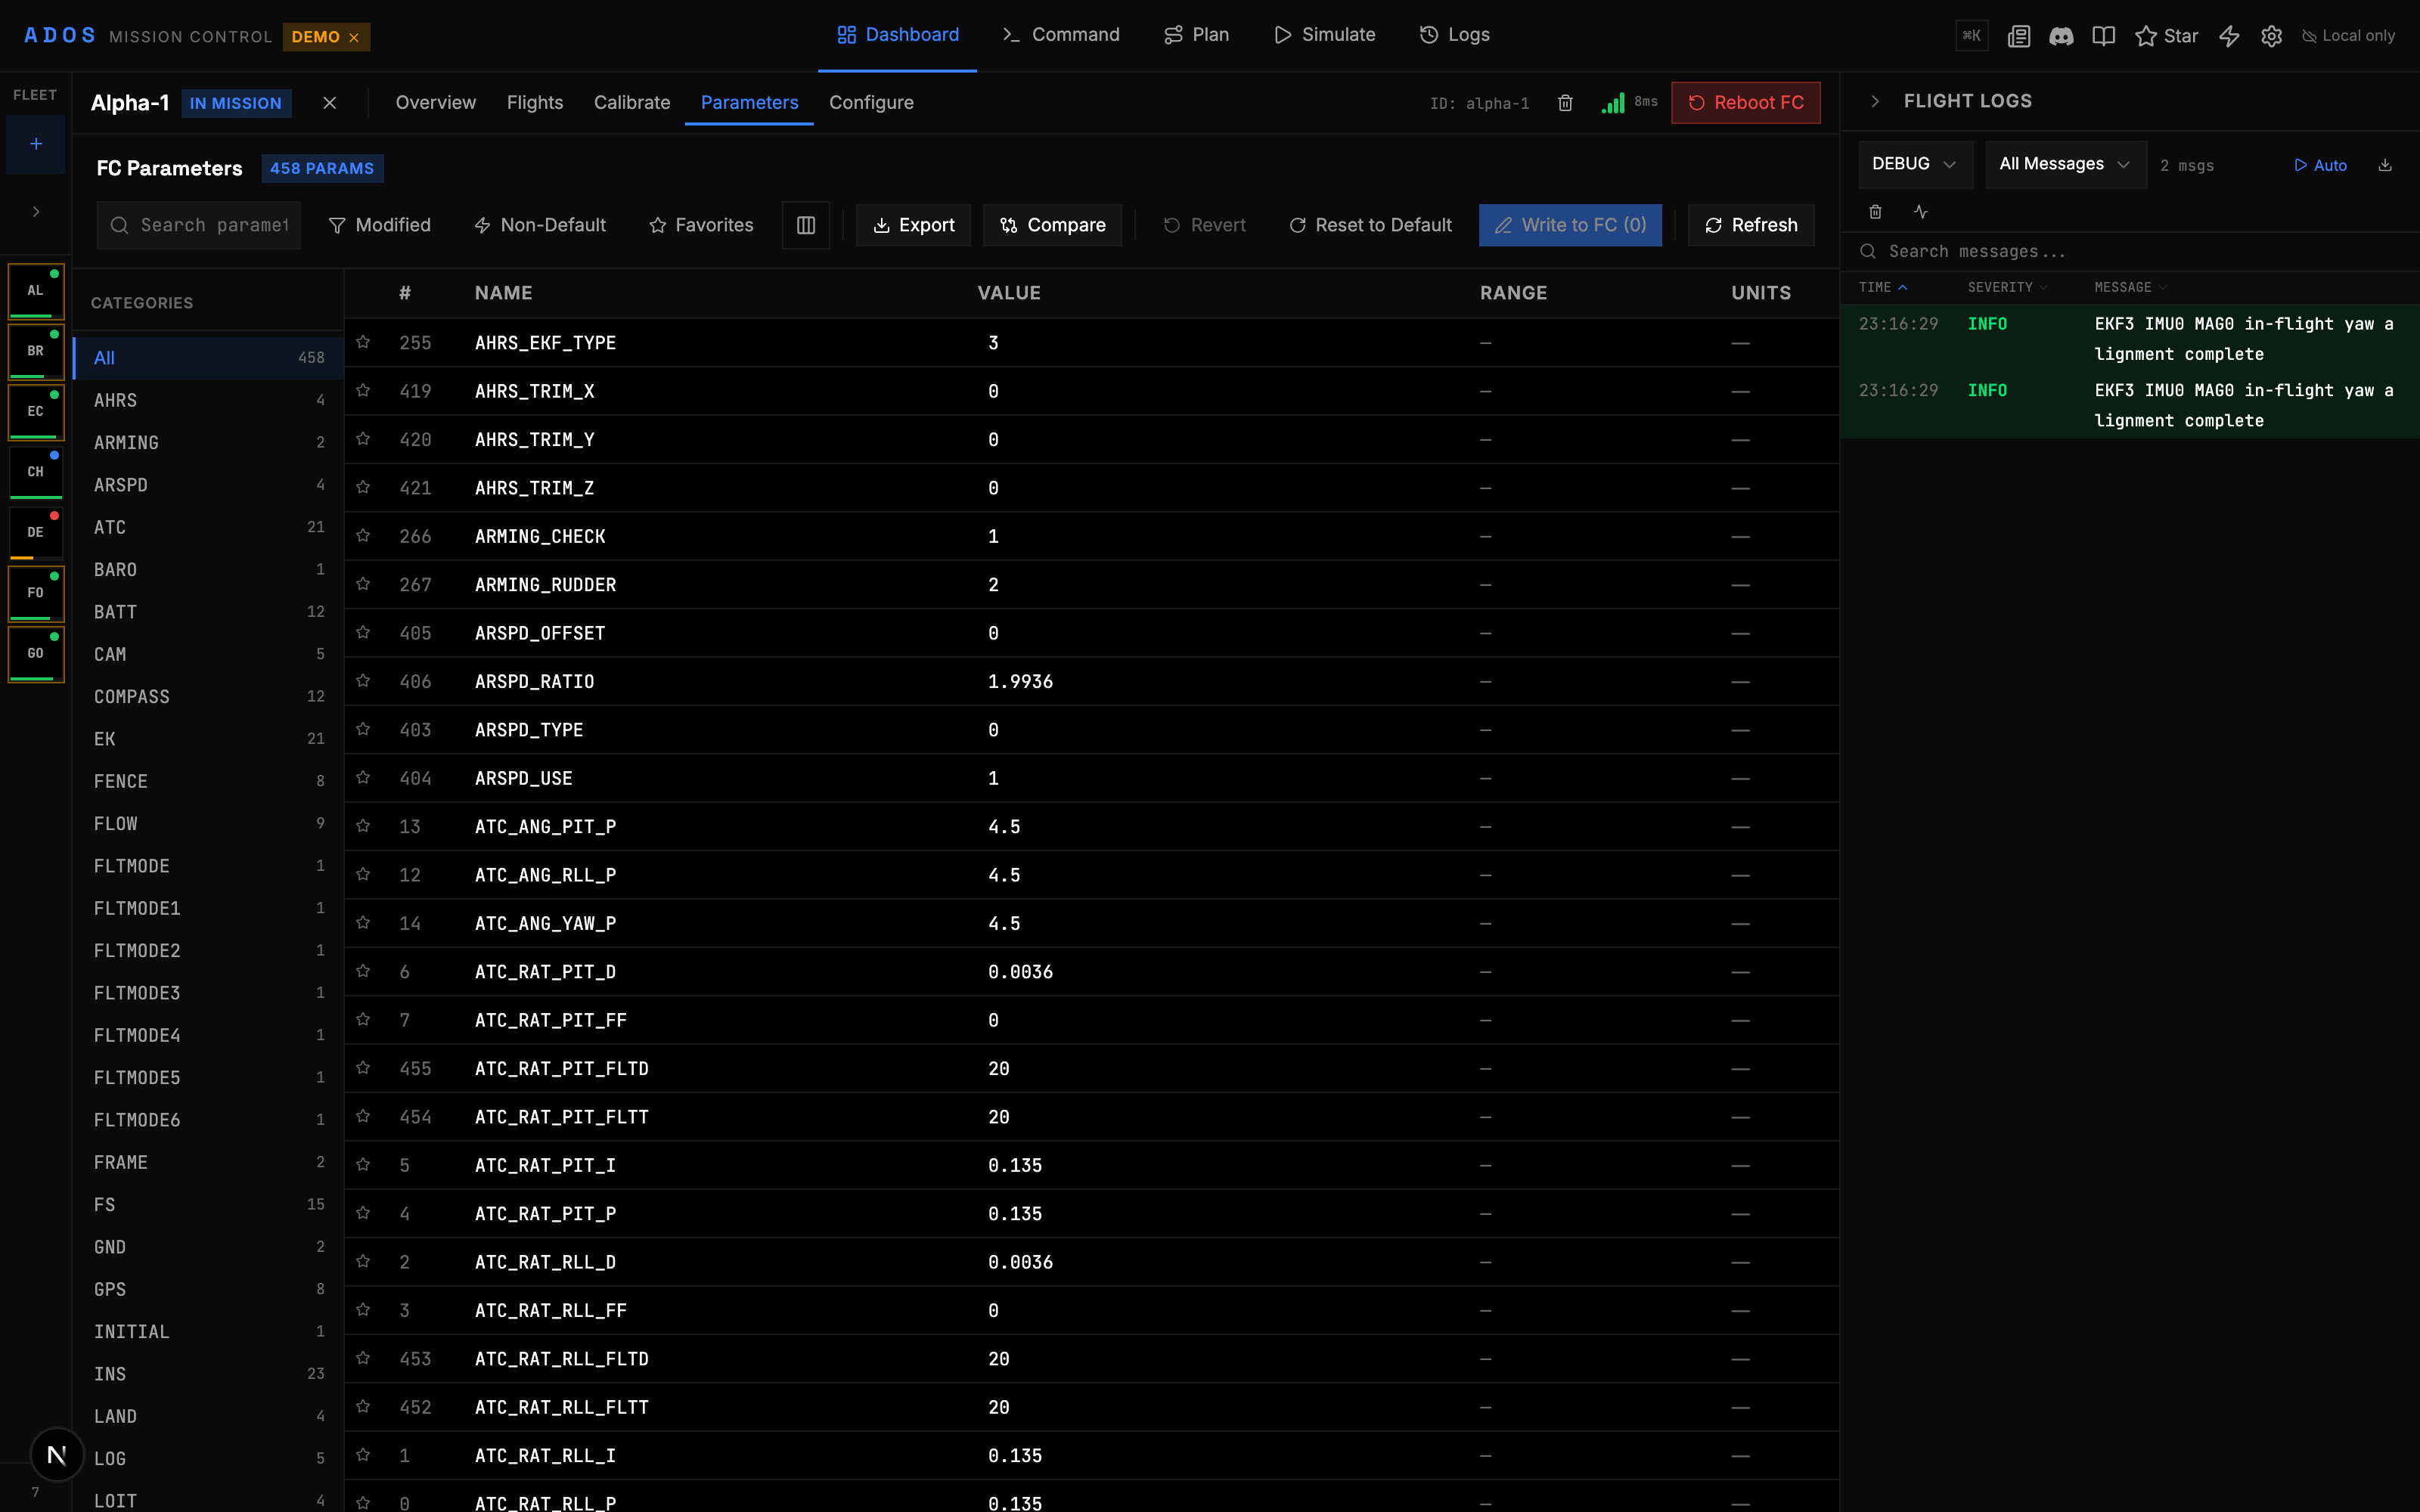Open the Discord icon in top bar
The height and width of the screenshot is (1512, 2420).
point(2061,36)
